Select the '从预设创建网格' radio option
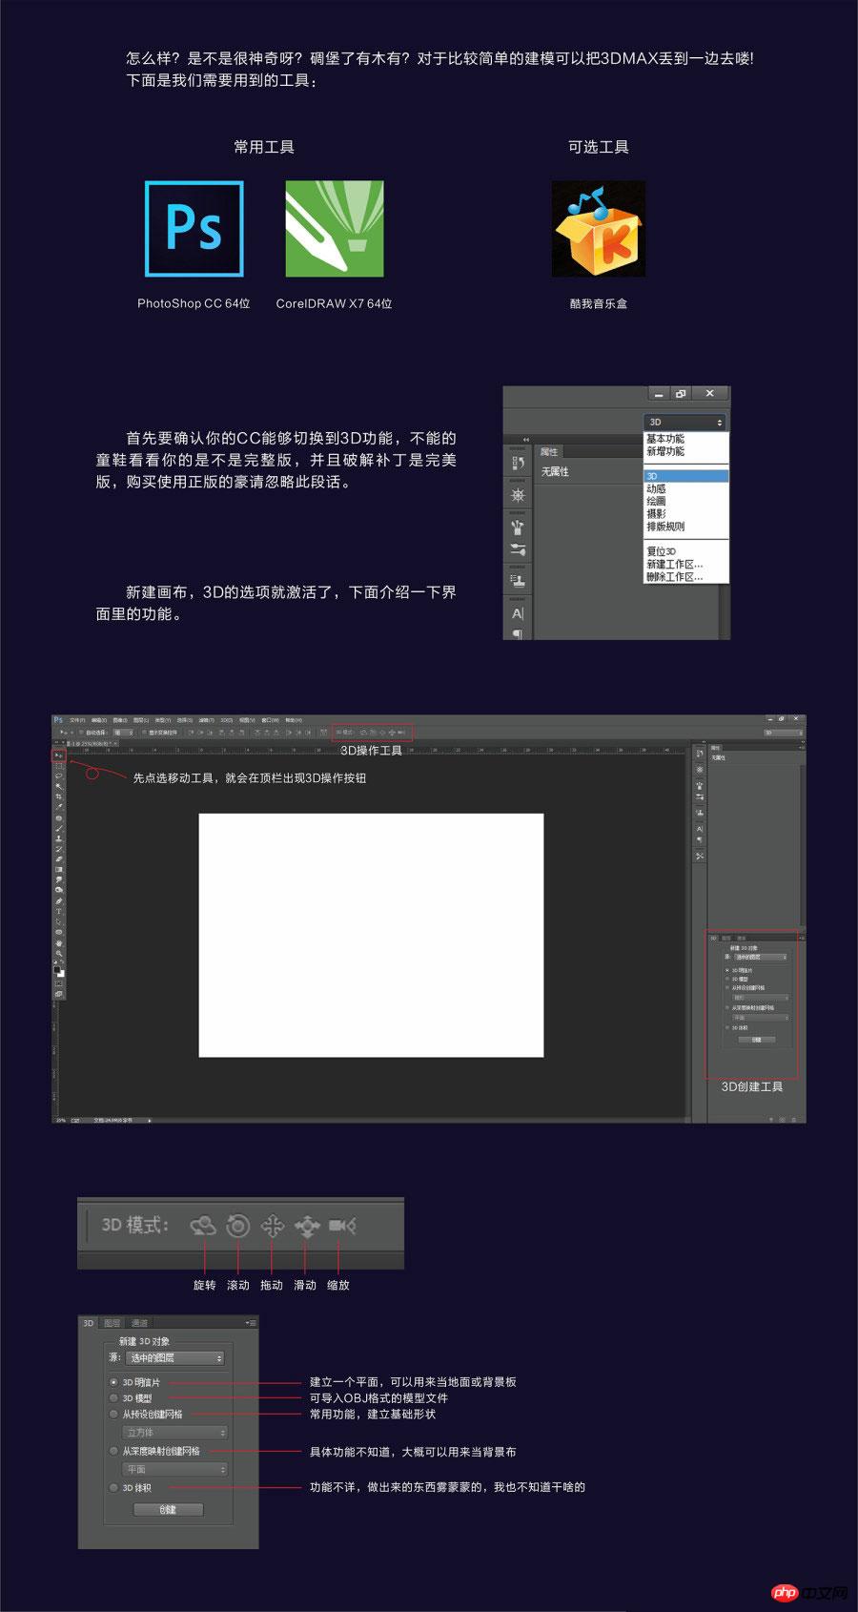 [x=113, y=1415]
